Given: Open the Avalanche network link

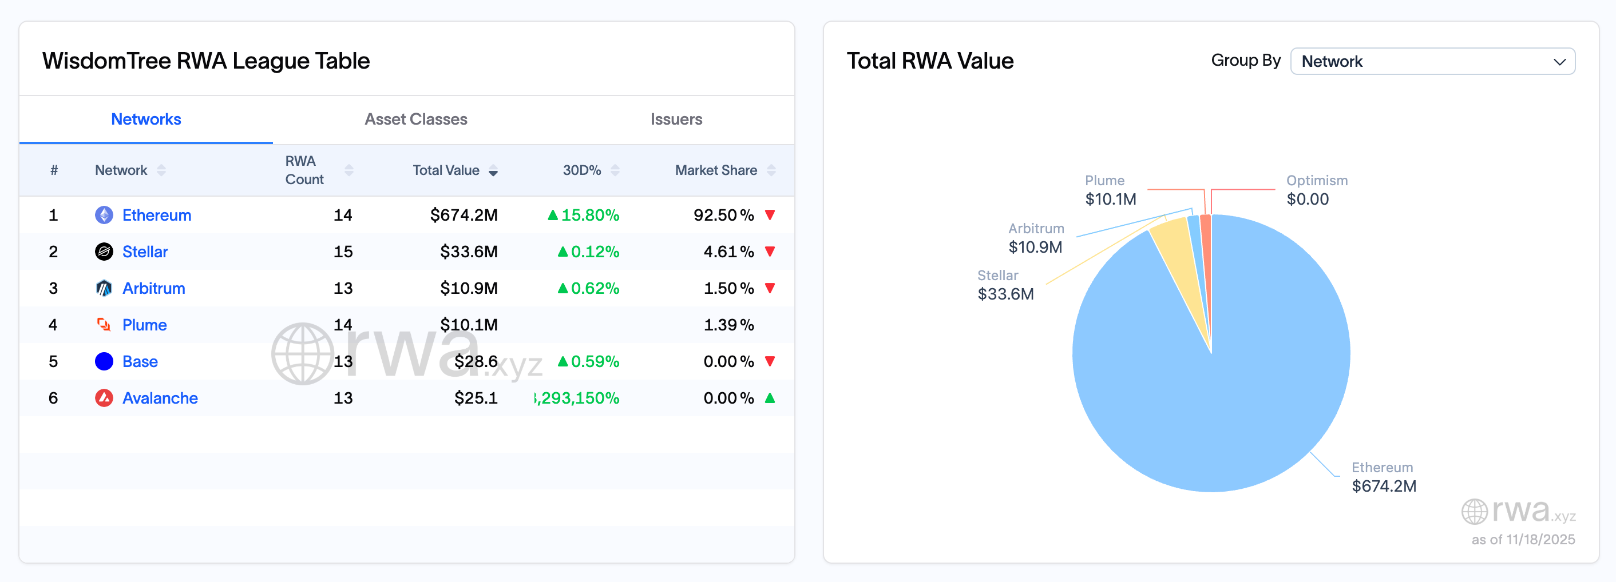Looking at the screenshot, I should point(160,398).
